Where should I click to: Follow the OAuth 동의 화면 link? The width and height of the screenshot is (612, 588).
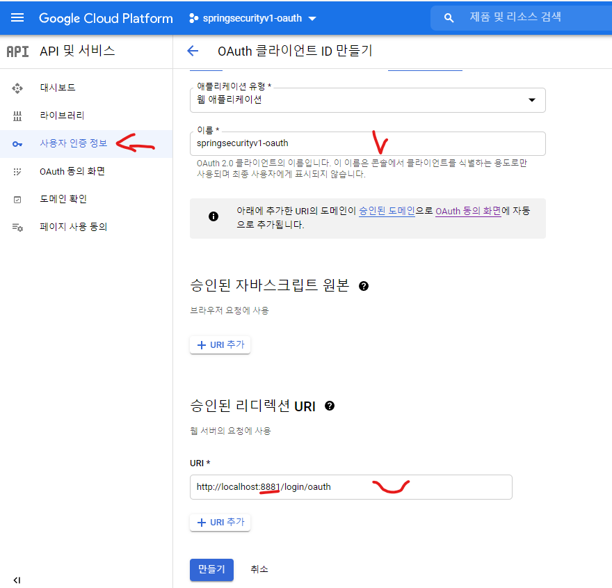point(468,211)
